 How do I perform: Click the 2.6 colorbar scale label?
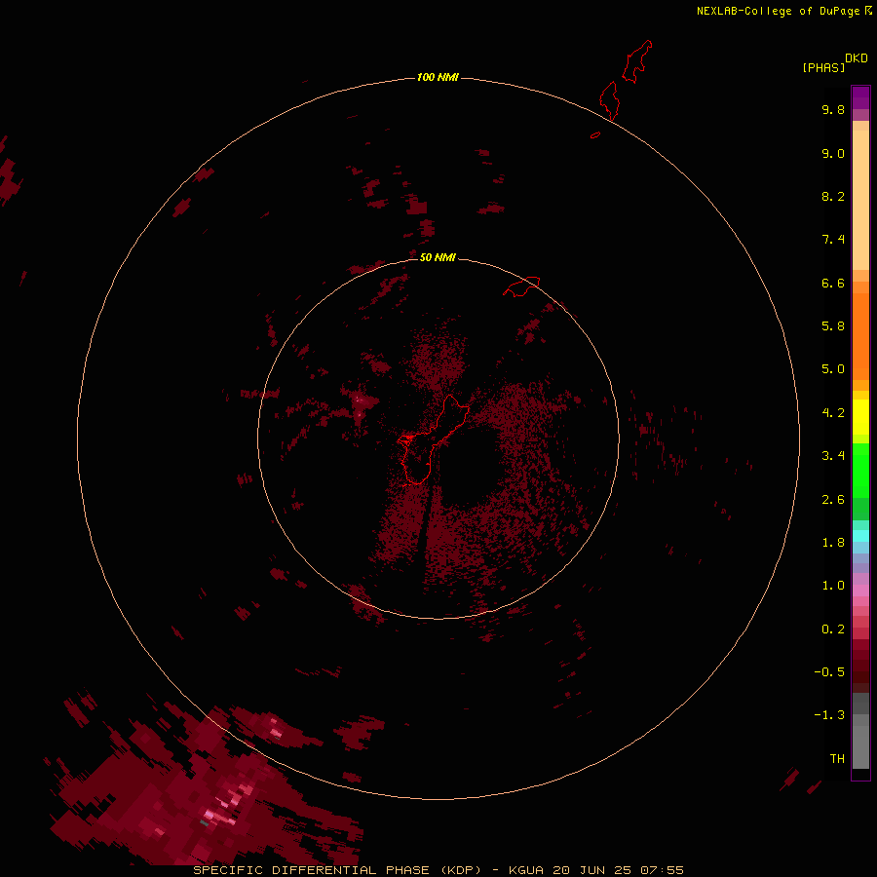[x=833, y=500]
